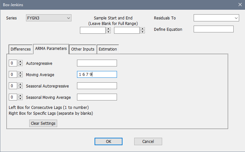Screen dimensions: 245x152
Task: Click the Autoregressive specific lags field
Action: [x=97, y=63]
